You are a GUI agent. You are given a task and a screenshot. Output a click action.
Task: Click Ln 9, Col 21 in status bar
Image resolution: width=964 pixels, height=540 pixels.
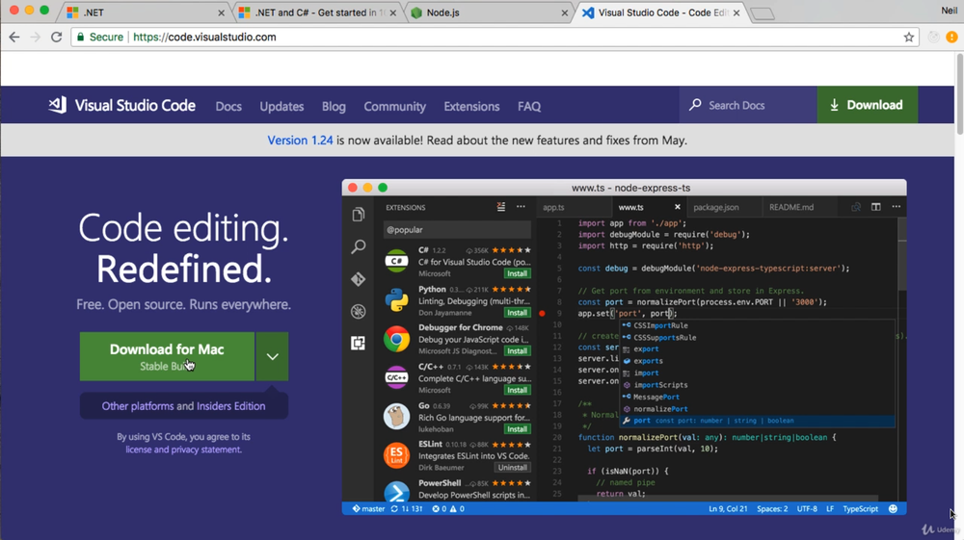728,508
